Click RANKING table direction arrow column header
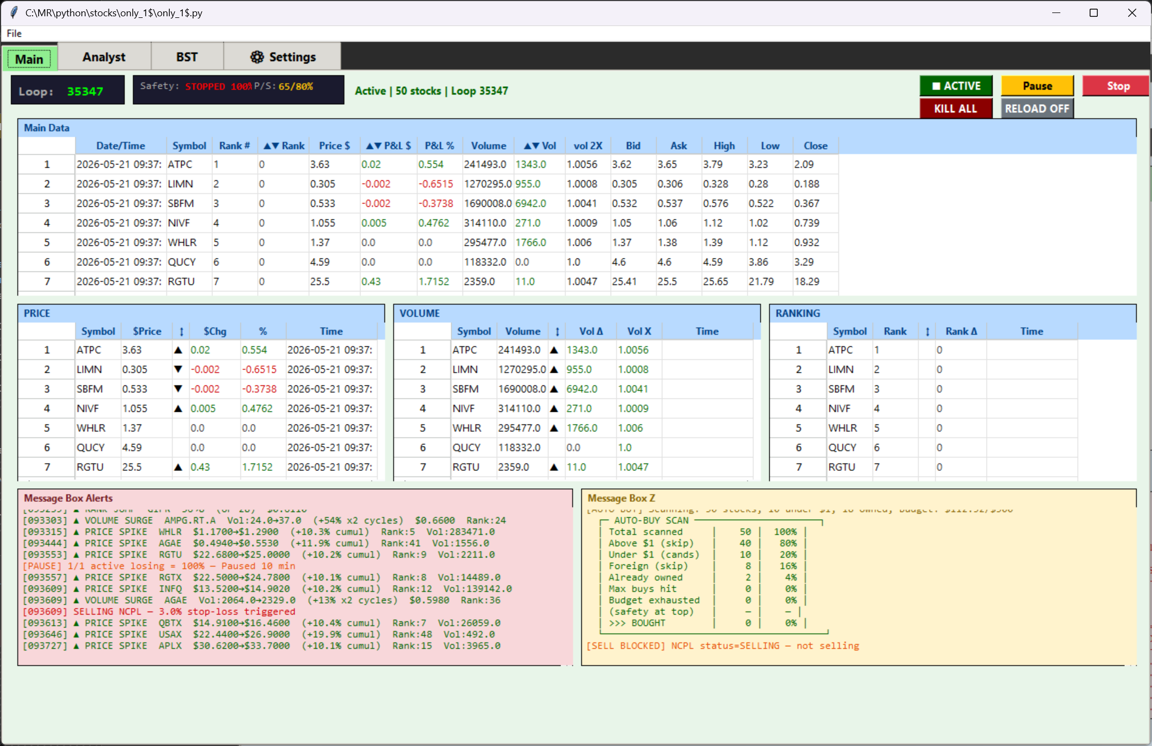The height and width of the screenshot is (746, 1152). pyautogui.click(x=927, y=331)
